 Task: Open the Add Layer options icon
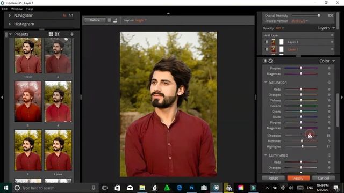click(x=332, y=35)
